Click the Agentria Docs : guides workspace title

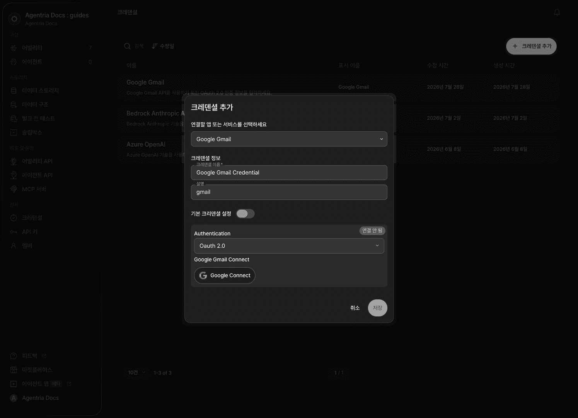pyautogui.click(x=57, y=15)
